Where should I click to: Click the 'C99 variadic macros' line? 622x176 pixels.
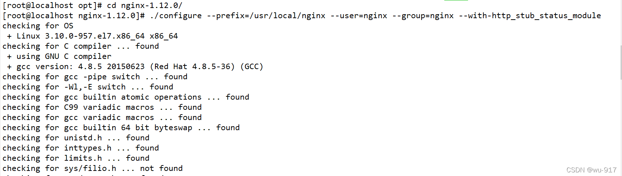coord(102,107)
